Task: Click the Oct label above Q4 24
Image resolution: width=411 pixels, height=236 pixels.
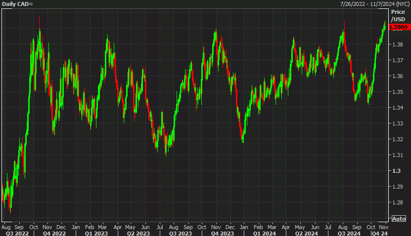Action: click(x=370, y=227)
